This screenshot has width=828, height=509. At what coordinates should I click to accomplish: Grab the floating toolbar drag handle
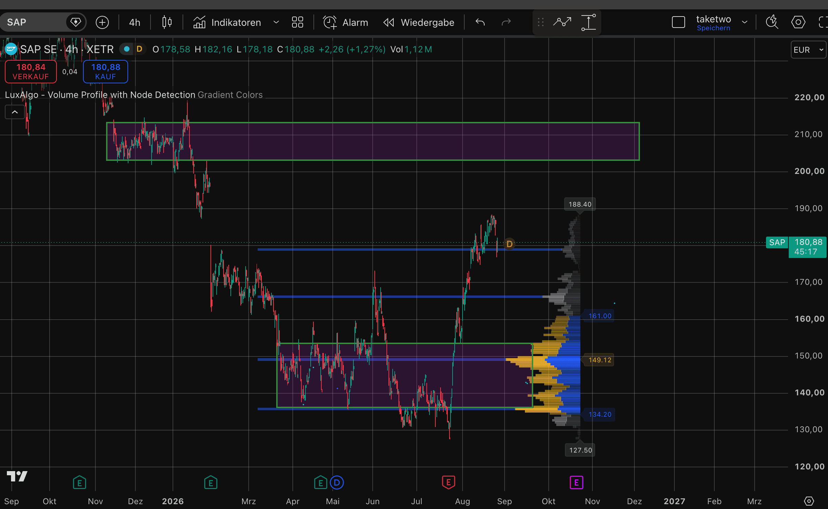(541, 22)
